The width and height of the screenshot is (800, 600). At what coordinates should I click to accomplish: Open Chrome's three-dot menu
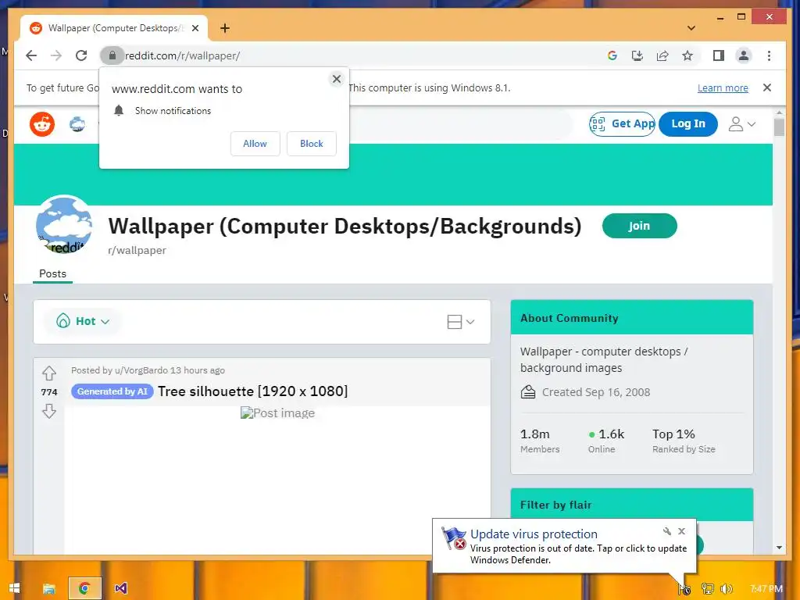point(769,55)
